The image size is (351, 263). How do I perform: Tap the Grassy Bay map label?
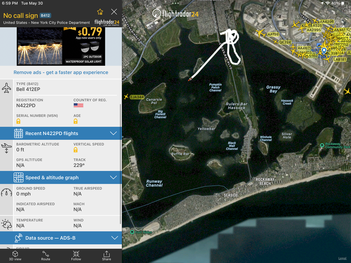273,89
